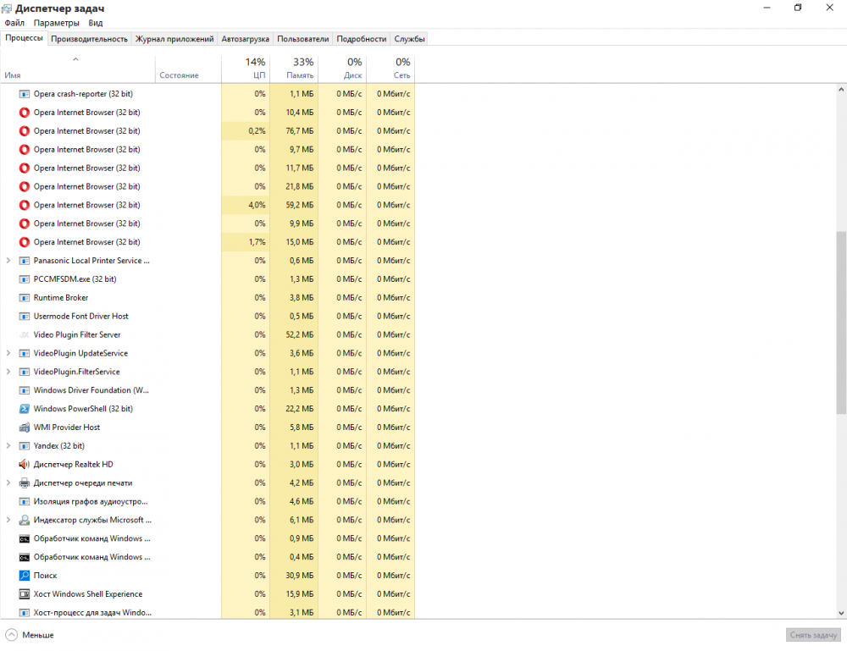Click the WMI Provider Host icon
Screen dimensions: 847x651
click(25, 428)
